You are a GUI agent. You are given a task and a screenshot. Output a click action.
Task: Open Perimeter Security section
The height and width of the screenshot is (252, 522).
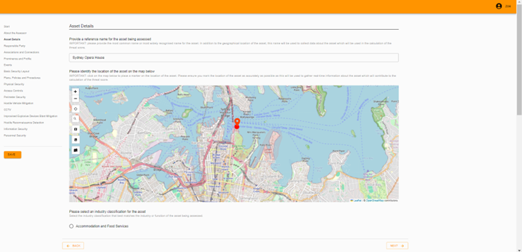15,97
